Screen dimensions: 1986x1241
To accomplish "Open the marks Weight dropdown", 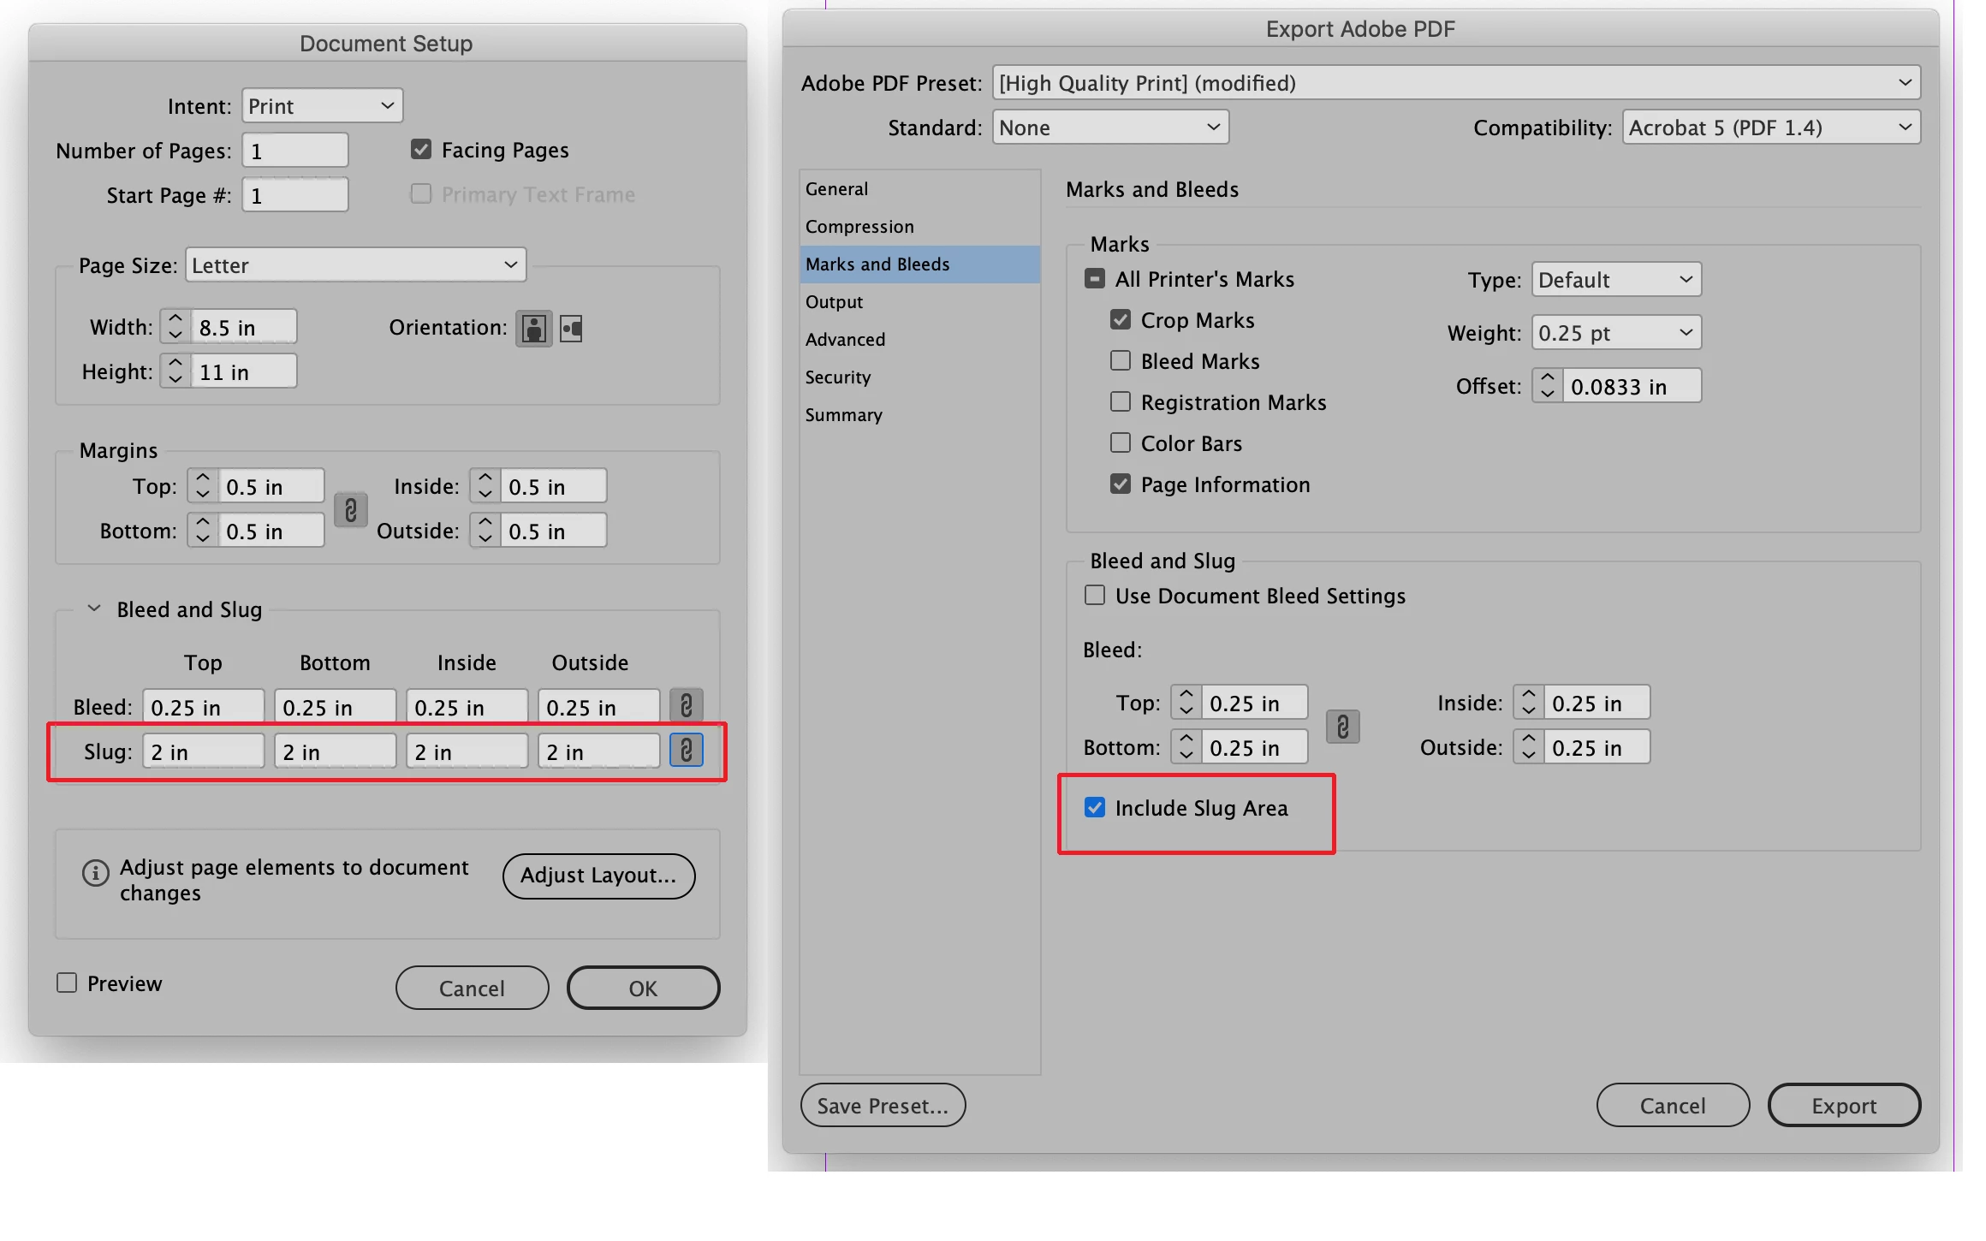I will coord(1615,333).
